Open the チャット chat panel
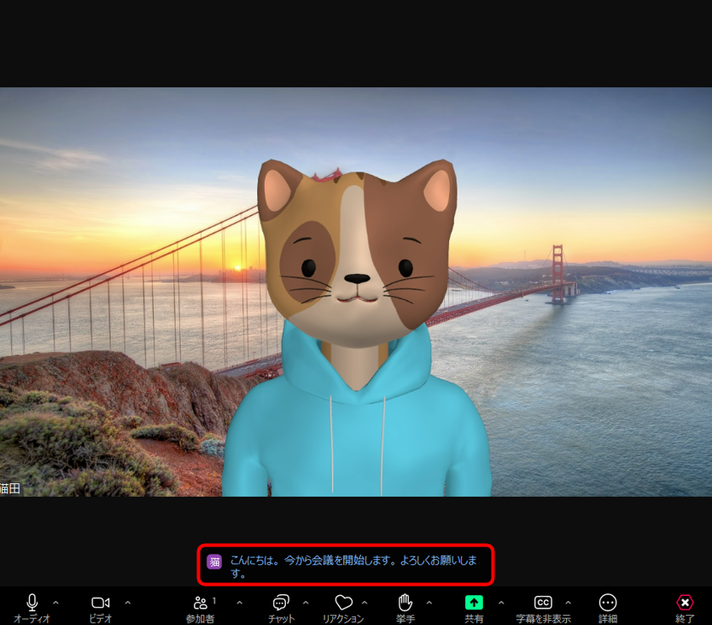The width and height of the screenshot is (712, 625). (x=281, y=603)
